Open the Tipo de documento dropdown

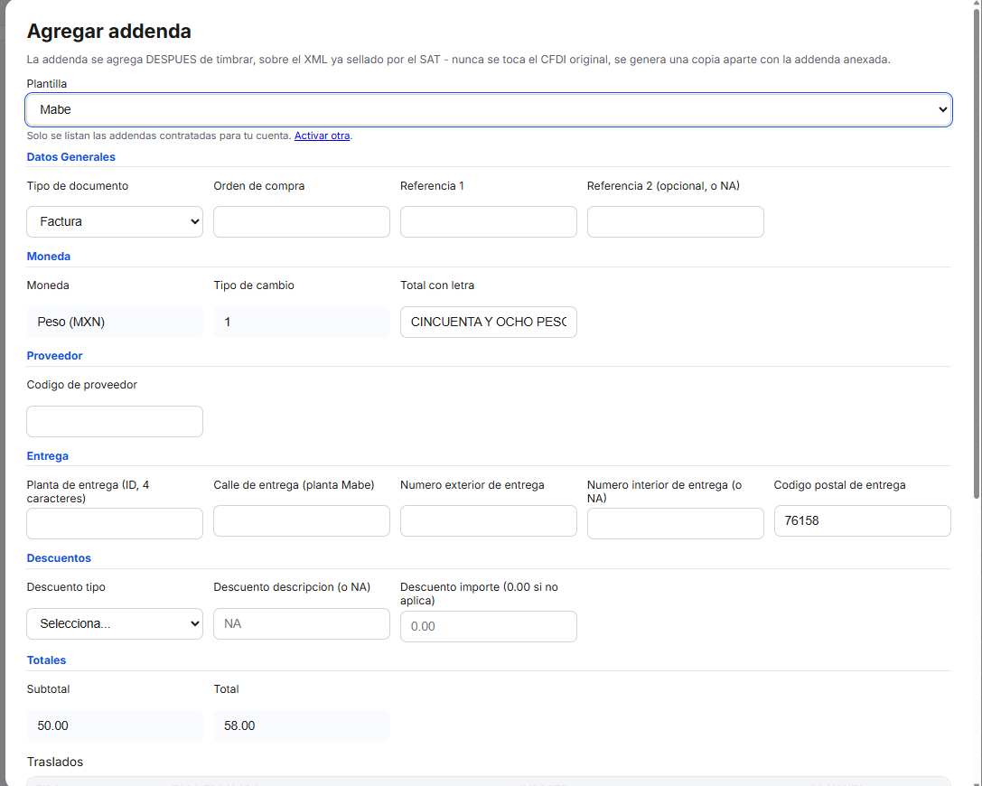[115, 221]
